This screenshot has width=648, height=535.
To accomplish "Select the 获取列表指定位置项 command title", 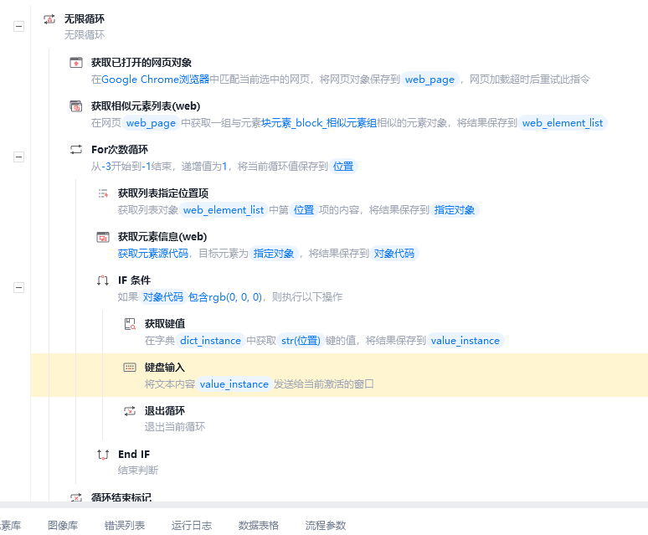I will [163, 193].
